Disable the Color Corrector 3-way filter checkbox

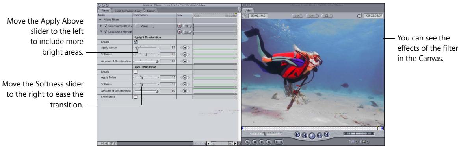[x=106, y=26]
